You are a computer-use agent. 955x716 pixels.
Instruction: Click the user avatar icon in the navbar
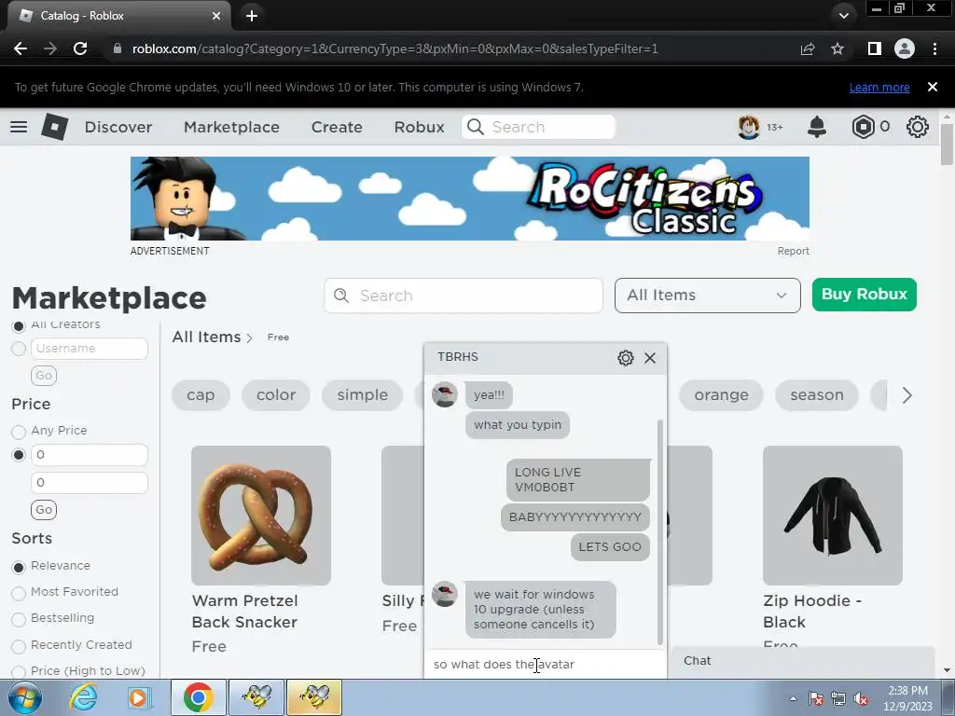click(749, 127)
